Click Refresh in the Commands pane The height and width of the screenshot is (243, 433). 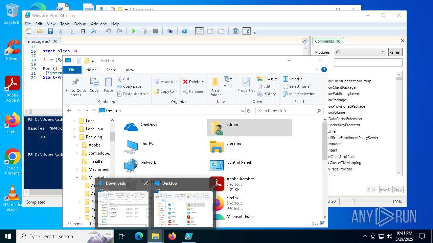pyautogui.click(x=395, y=52)
